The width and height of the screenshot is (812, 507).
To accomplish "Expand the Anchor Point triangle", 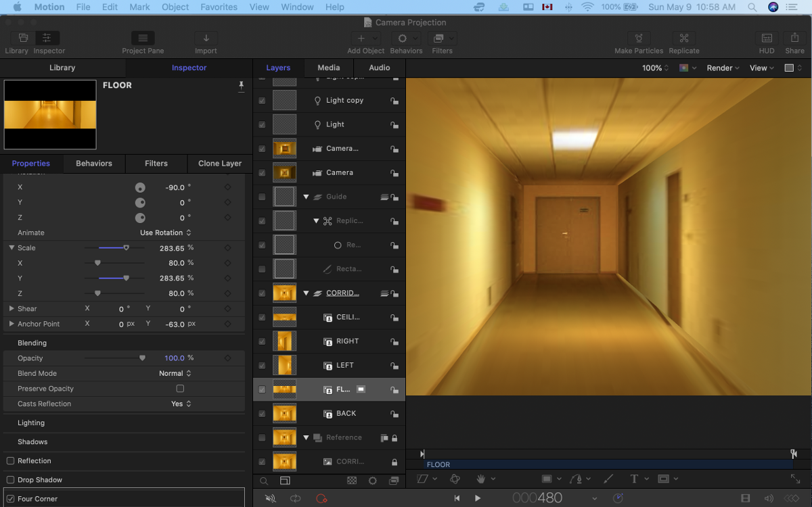I will [x=12, y=324].
